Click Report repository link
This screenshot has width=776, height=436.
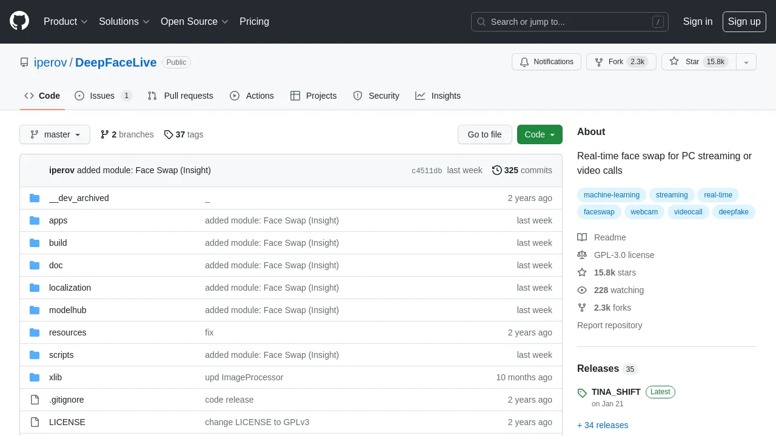(x=609, y=325)
